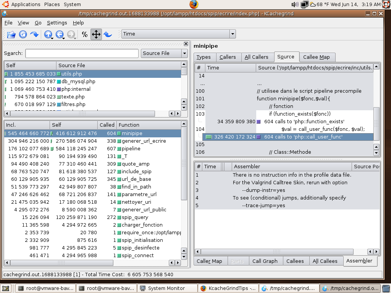Open the Help menu
The width and height of the screenshot is (391, 293).
[x=78, y=23]
